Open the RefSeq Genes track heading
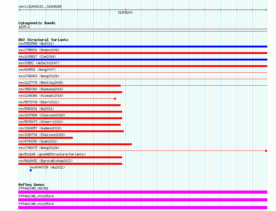 pyautogui.click(x=31, y=185)
